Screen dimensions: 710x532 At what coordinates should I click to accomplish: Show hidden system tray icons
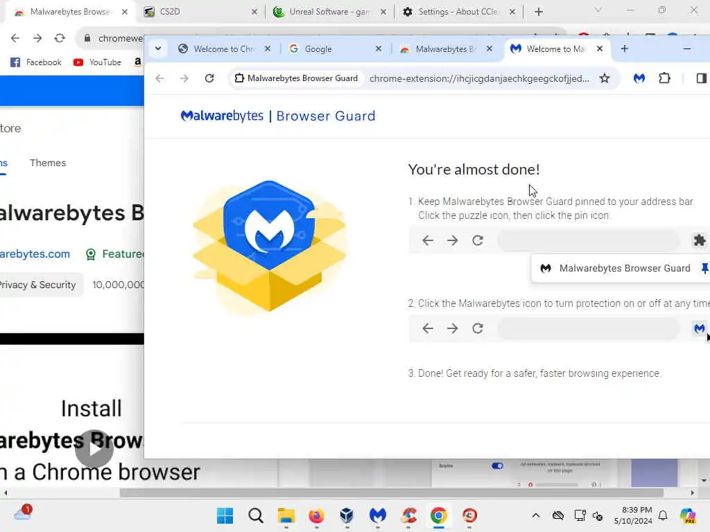click(536, 515)
